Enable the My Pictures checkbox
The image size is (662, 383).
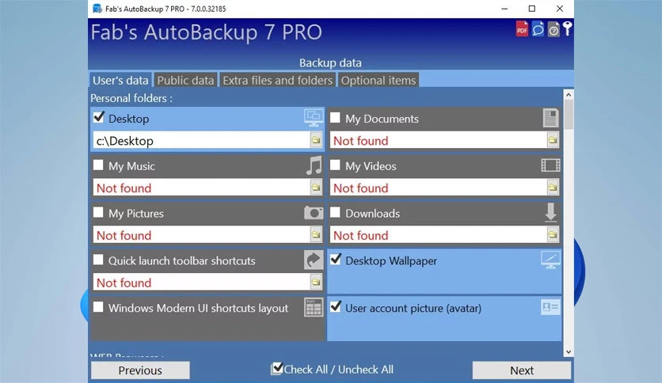tap(98, 212)
